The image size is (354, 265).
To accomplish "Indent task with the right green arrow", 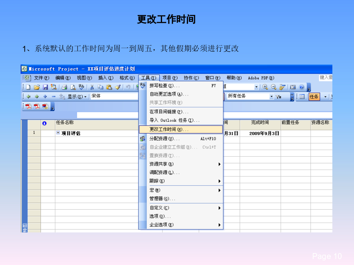I will (37, 97).
